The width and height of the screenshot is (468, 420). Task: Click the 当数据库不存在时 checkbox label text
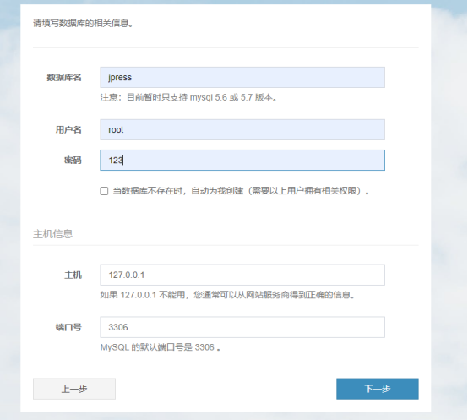[x=241, y=191]
